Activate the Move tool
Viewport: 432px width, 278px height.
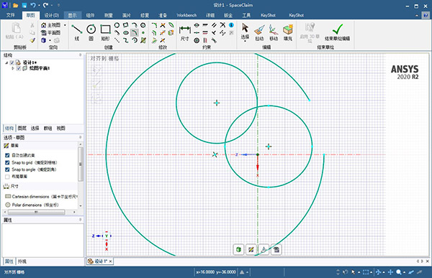click(x=274, y=32)
